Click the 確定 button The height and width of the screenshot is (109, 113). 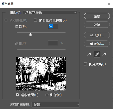tap(97, 16)
